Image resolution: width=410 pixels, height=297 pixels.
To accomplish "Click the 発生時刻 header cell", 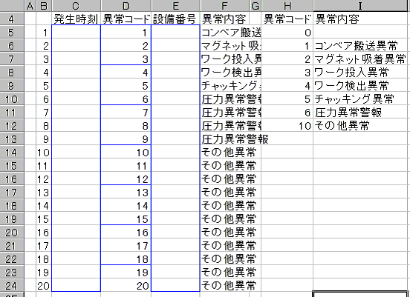I will pyautogui.click(x=76, y=19).
